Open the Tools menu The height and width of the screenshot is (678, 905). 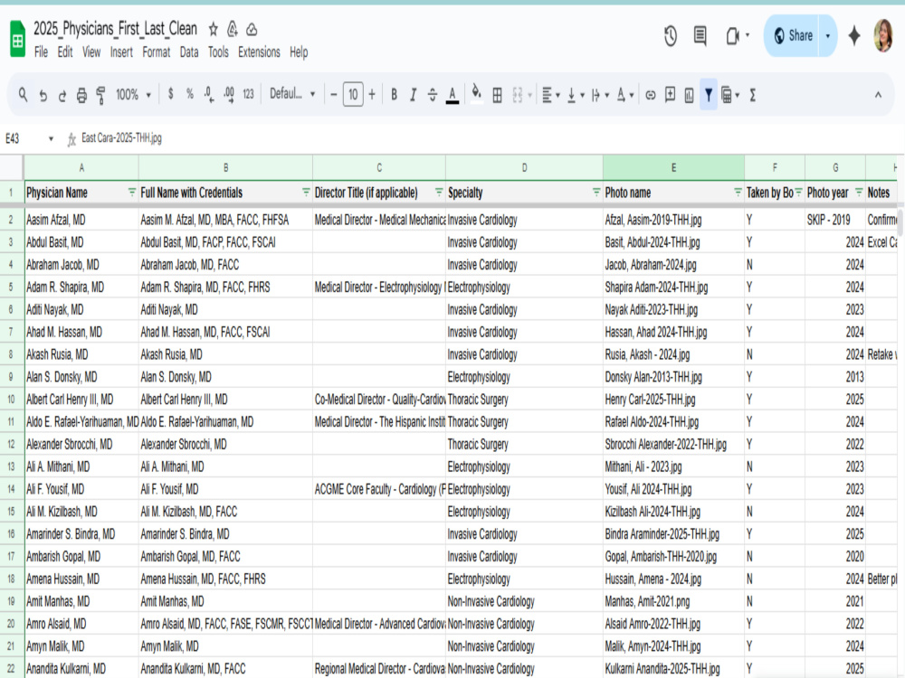[218, 52]
